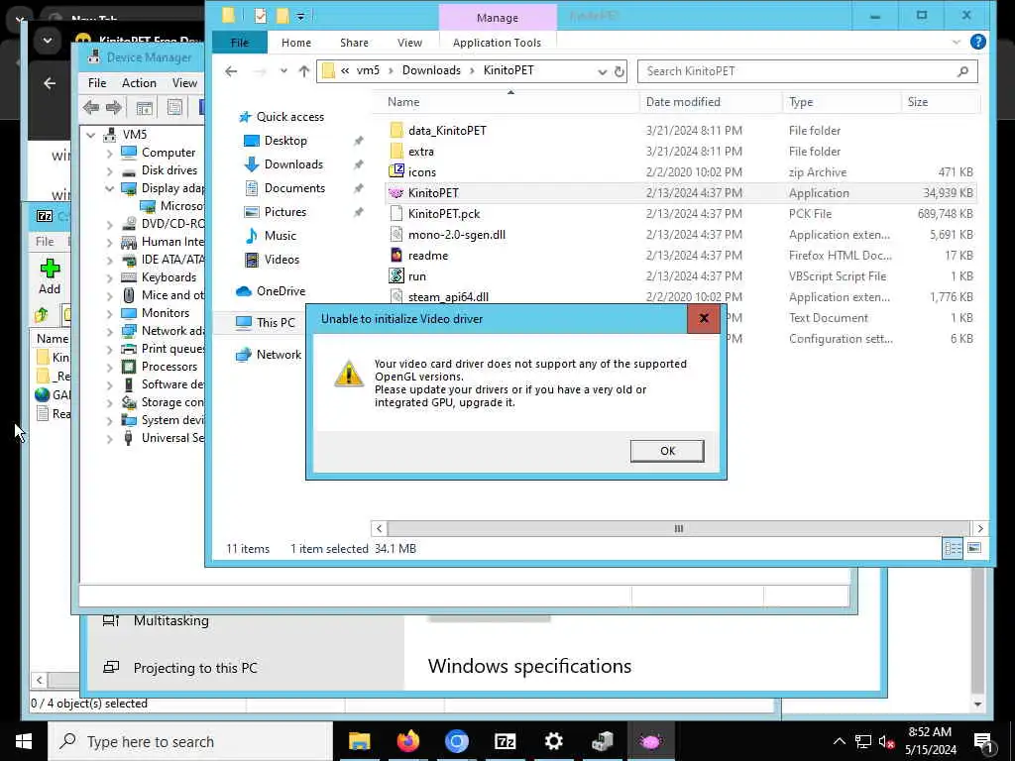The image size is (1015, 761).
Task: Open 7-Zip from the taskbar
Action: [505, 741]
